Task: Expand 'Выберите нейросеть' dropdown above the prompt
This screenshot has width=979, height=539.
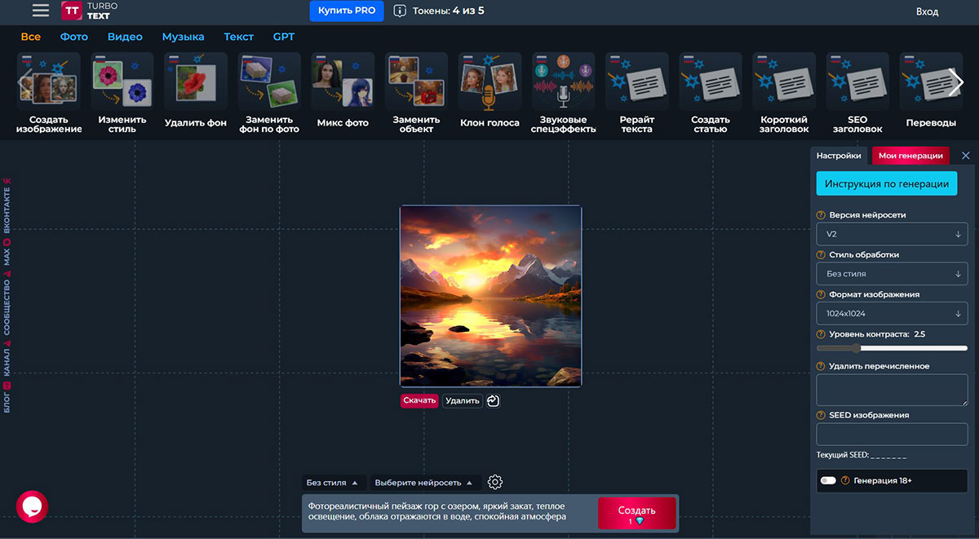Action: coord(423,483)
